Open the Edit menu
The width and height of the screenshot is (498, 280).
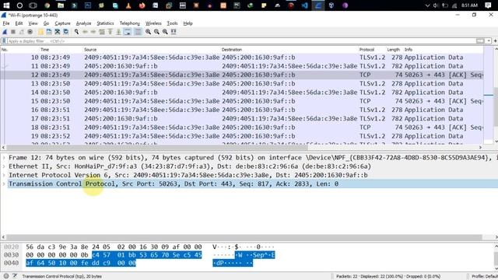pos(19,23)
